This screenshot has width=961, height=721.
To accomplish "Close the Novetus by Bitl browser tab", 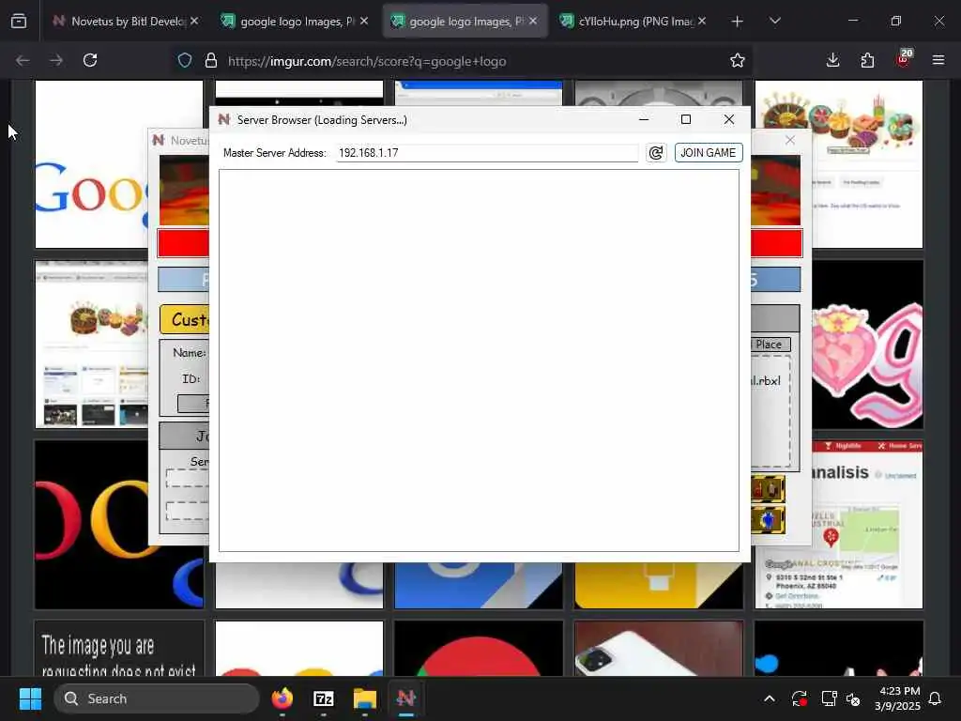I will (x=194, y=21).
